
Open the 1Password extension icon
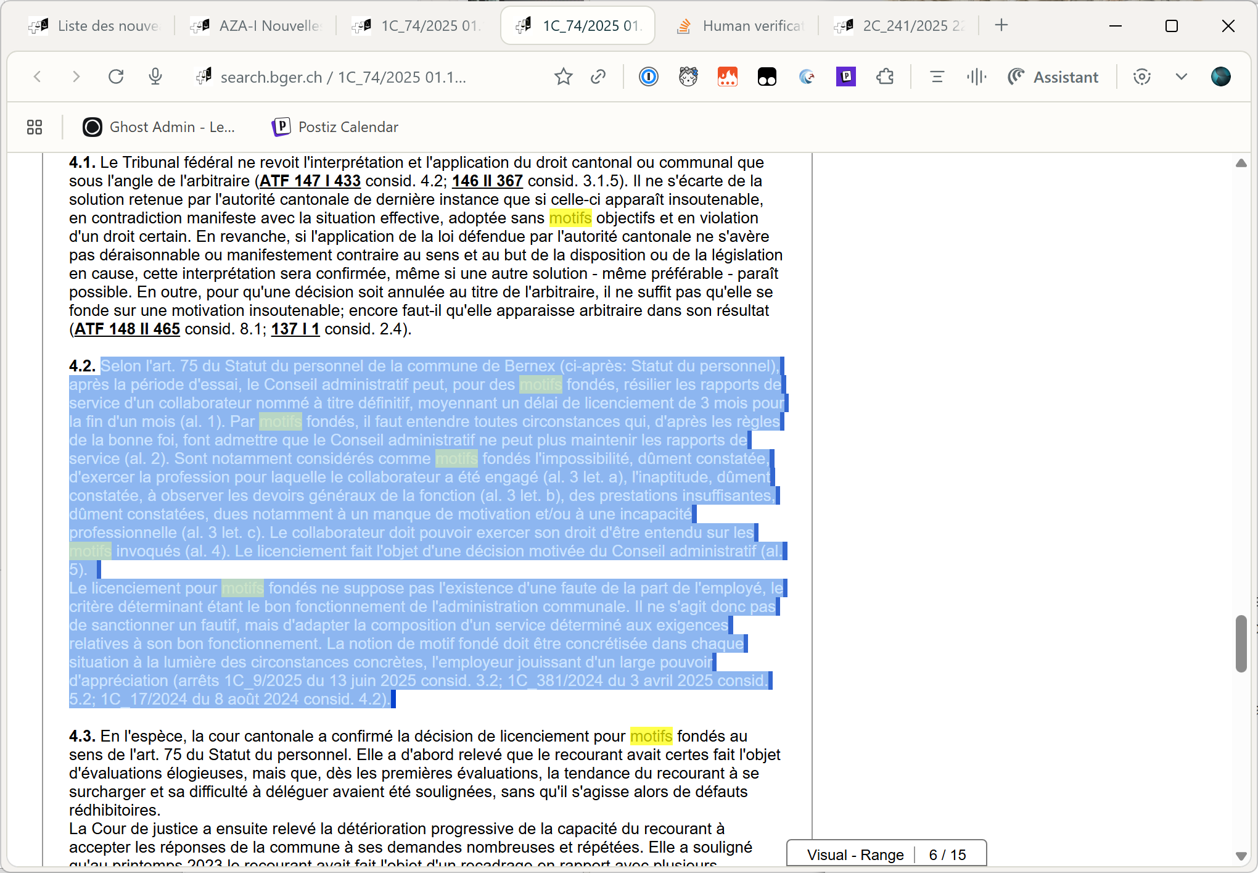coord(648,77)
